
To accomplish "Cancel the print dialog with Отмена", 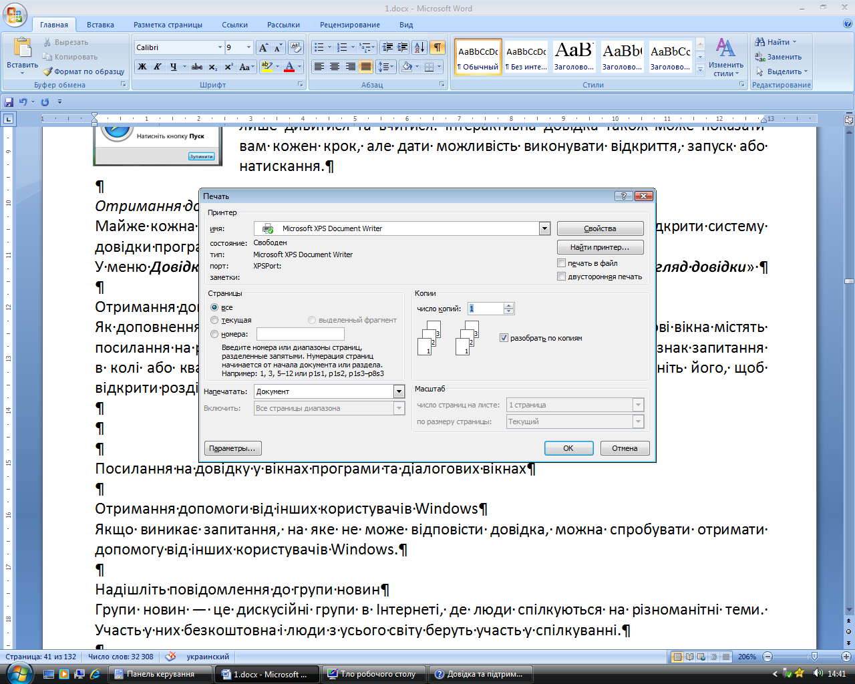I will pyautogui.click(x=625, y=448).
